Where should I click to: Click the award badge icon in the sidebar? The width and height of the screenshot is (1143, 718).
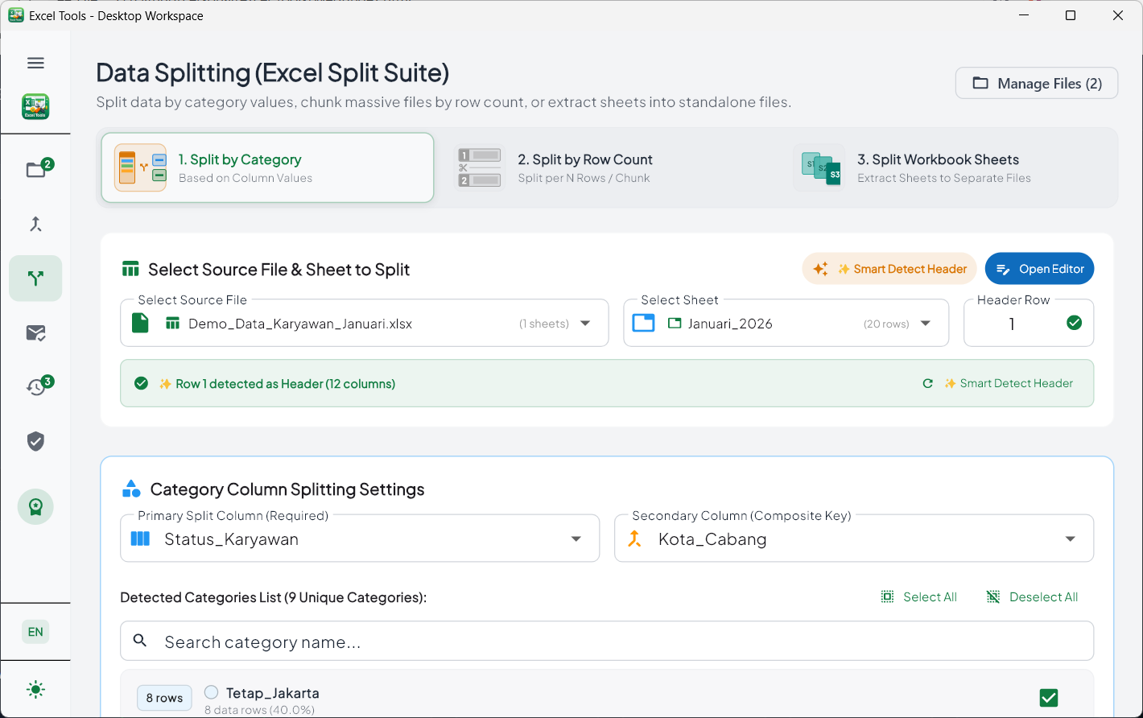point(35,507)
